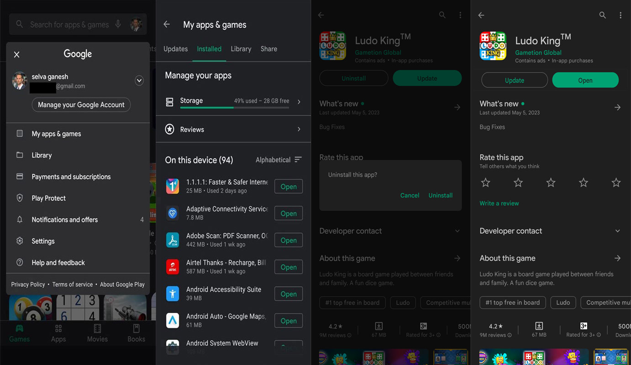Open Airtel Thanks app

point(289,267)
